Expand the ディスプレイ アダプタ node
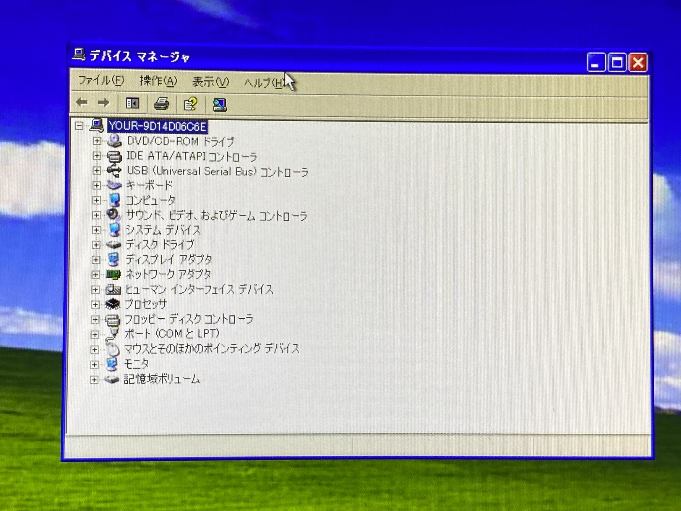Image resolution: width=681 pixels, height=511 pixels. point(96,260)
